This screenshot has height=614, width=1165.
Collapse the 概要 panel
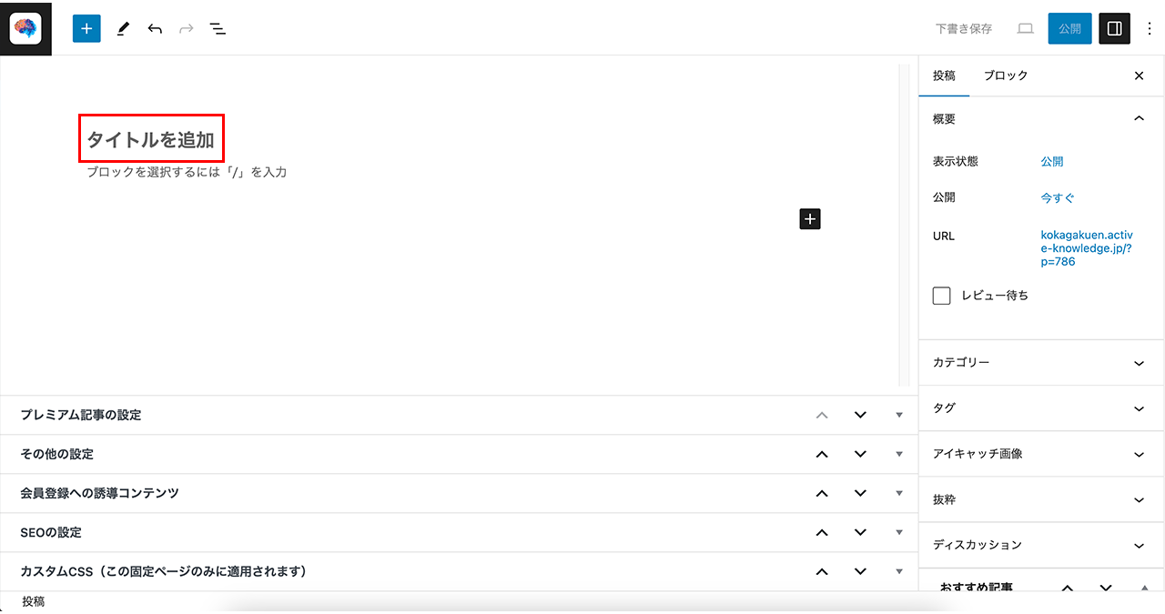point(1139,118)
